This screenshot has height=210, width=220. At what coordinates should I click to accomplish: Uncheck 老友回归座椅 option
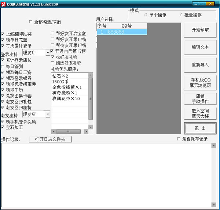click(x=3, y=108)
